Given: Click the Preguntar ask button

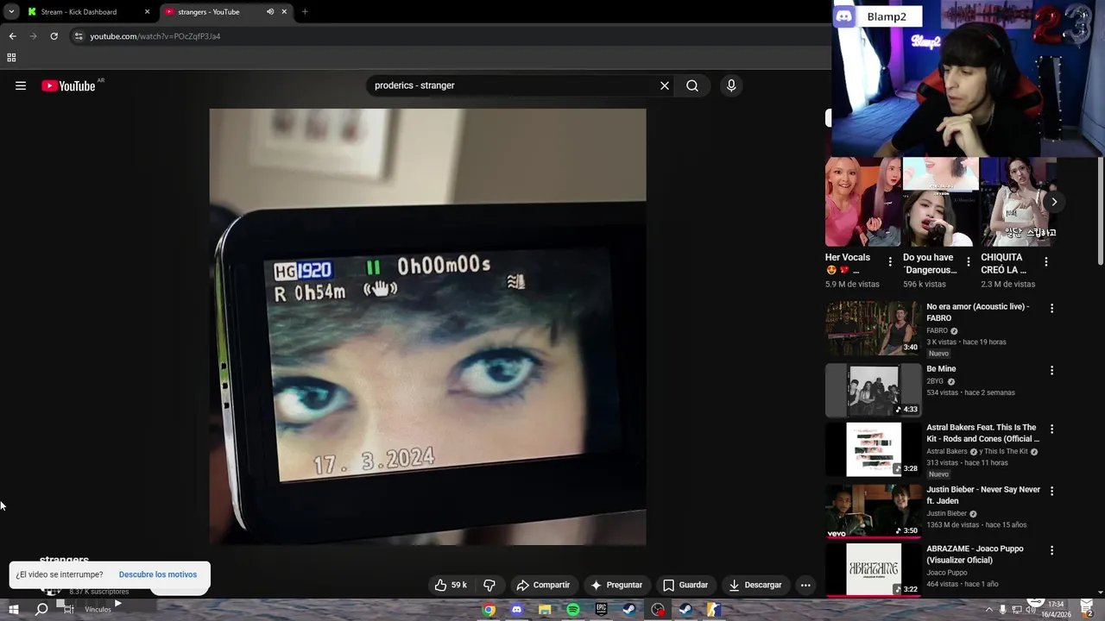Looking at the screenshot, I should click(616, 585).
